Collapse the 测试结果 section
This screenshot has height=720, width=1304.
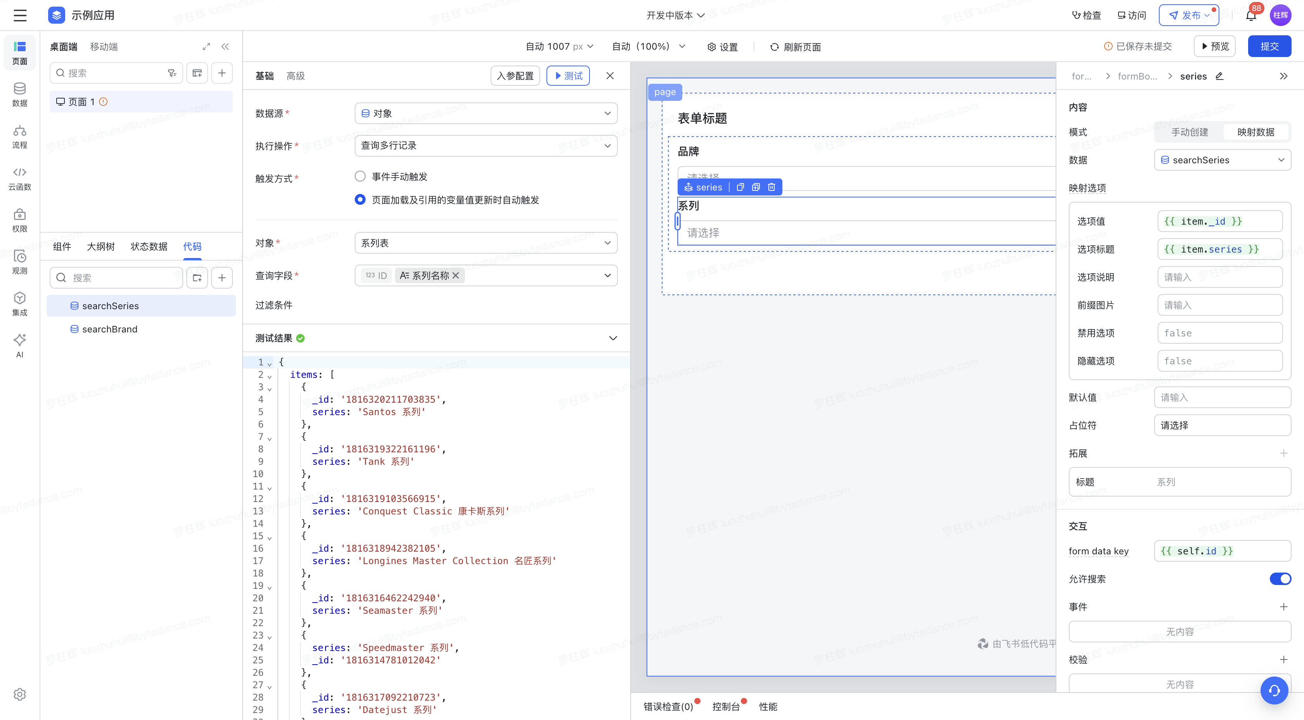click(613, 338)
